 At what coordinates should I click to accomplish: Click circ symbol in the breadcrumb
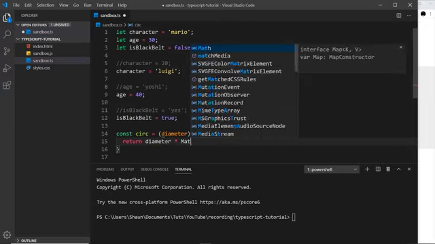coord(138,25)
